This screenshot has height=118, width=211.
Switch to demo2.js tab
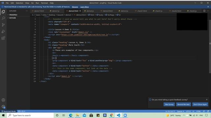(x=90, y=11)
